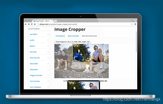Image resolution: width=163 pixels, height=104 pixels.
Task: Select the Image Cropper browser tab
Action: coord(43,21)
